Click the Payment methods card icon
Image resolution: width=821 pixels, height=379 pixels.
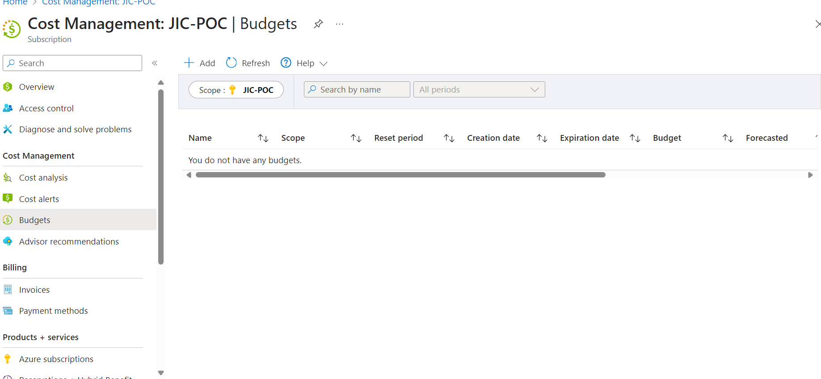click(8, 311)
